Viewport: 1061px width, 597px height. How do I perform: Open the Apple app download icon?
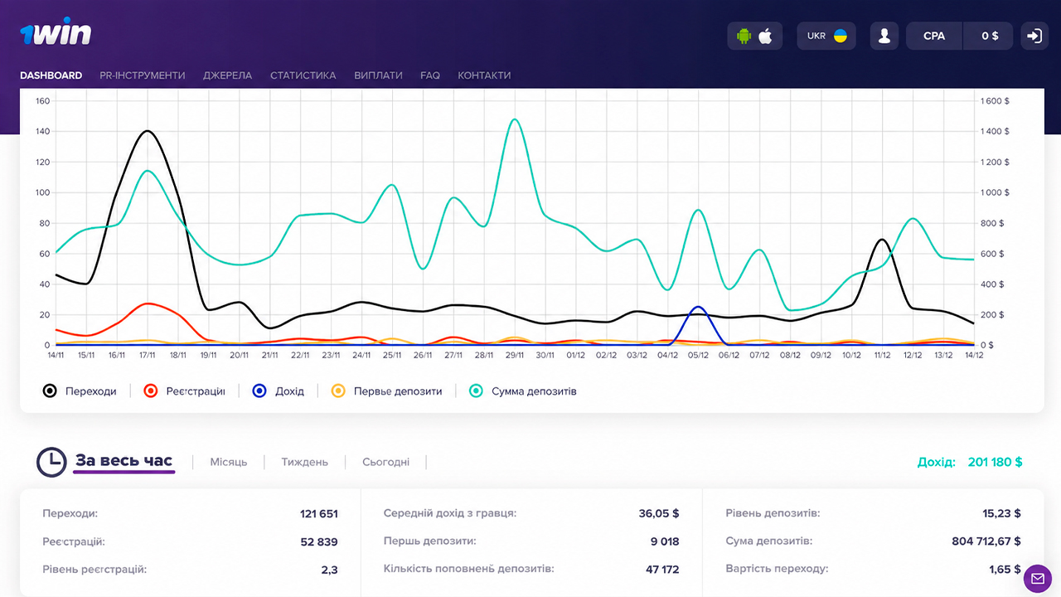(765, 36)
